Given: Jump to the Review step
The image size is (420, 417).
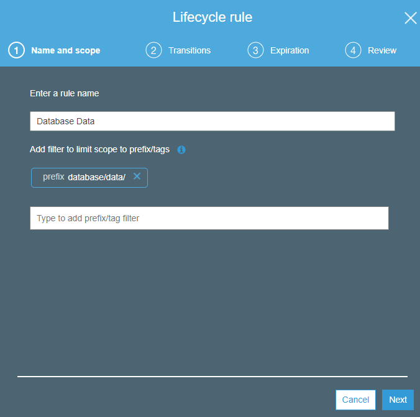Looking at the screenshot, I should click(x=381, y=50).
